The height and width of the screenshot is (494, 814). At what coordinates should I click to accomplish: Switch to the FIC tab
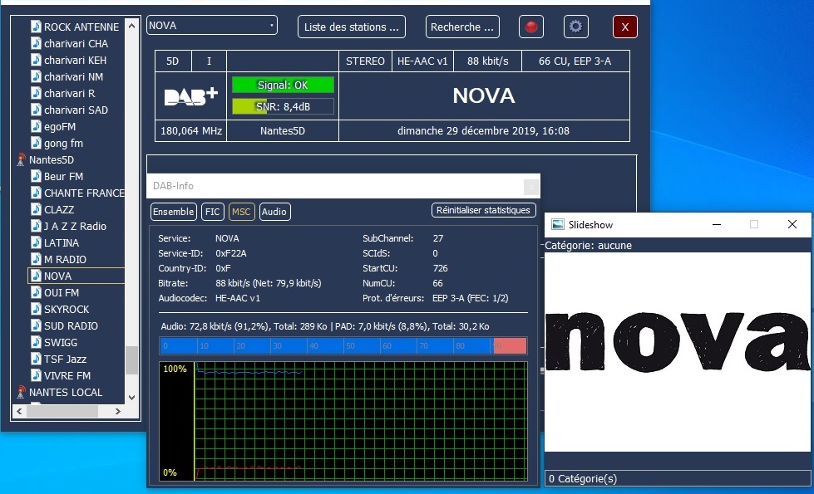point(212,212)
